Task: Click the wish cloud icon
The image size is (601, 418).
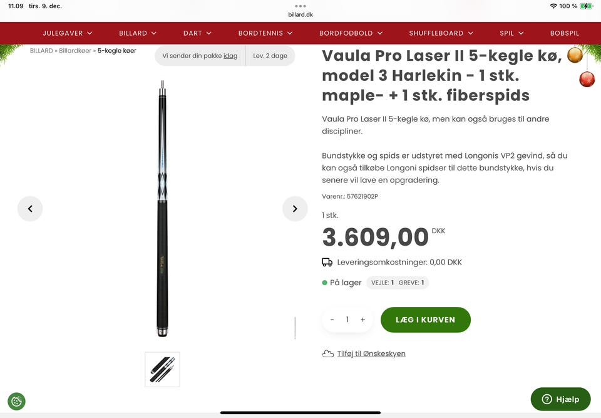Action: (327, 353)
